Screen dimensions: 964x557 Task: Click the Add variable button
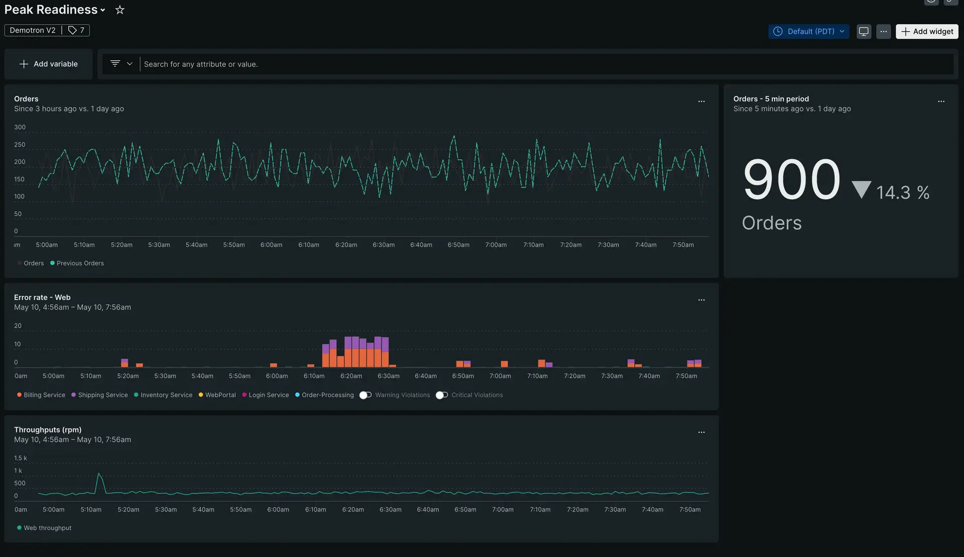coord(49,64)
